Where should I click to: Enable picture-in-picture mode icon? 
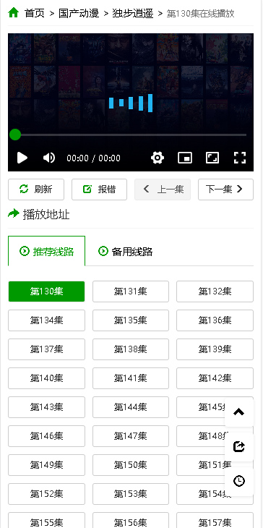[x=185, y=157]
